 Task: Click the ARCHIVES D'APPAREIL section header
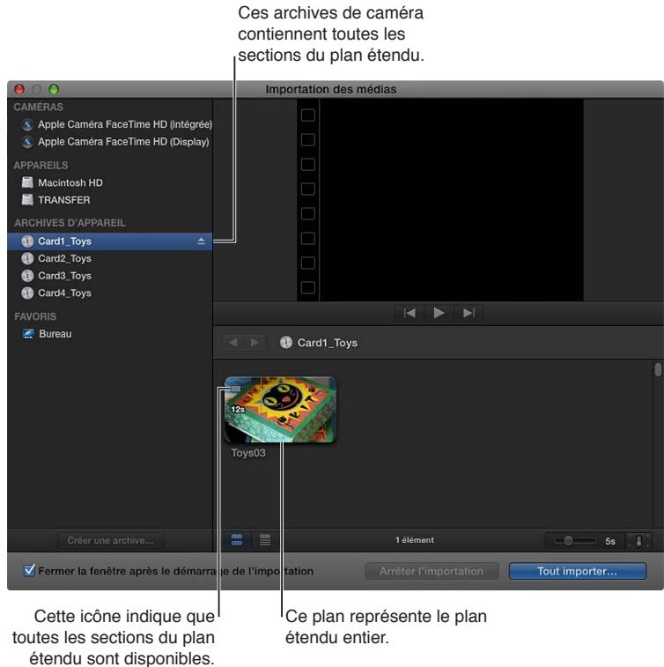pos(70,223)
